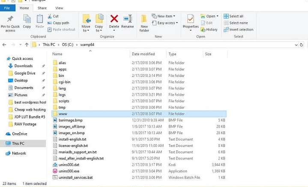Click the Paste clipboard icon
The image size is (308, 187).
tap(40, 19)
